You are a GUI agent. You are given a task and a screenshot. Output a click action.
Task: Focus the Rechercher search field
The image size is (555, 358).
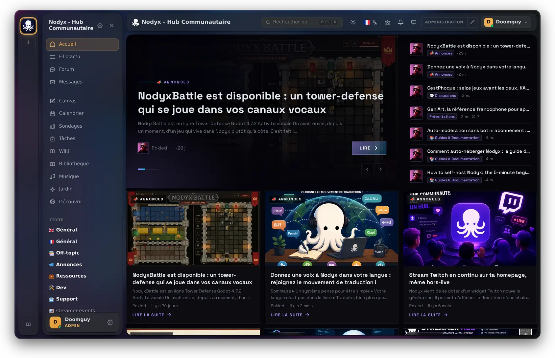[302, 22]
